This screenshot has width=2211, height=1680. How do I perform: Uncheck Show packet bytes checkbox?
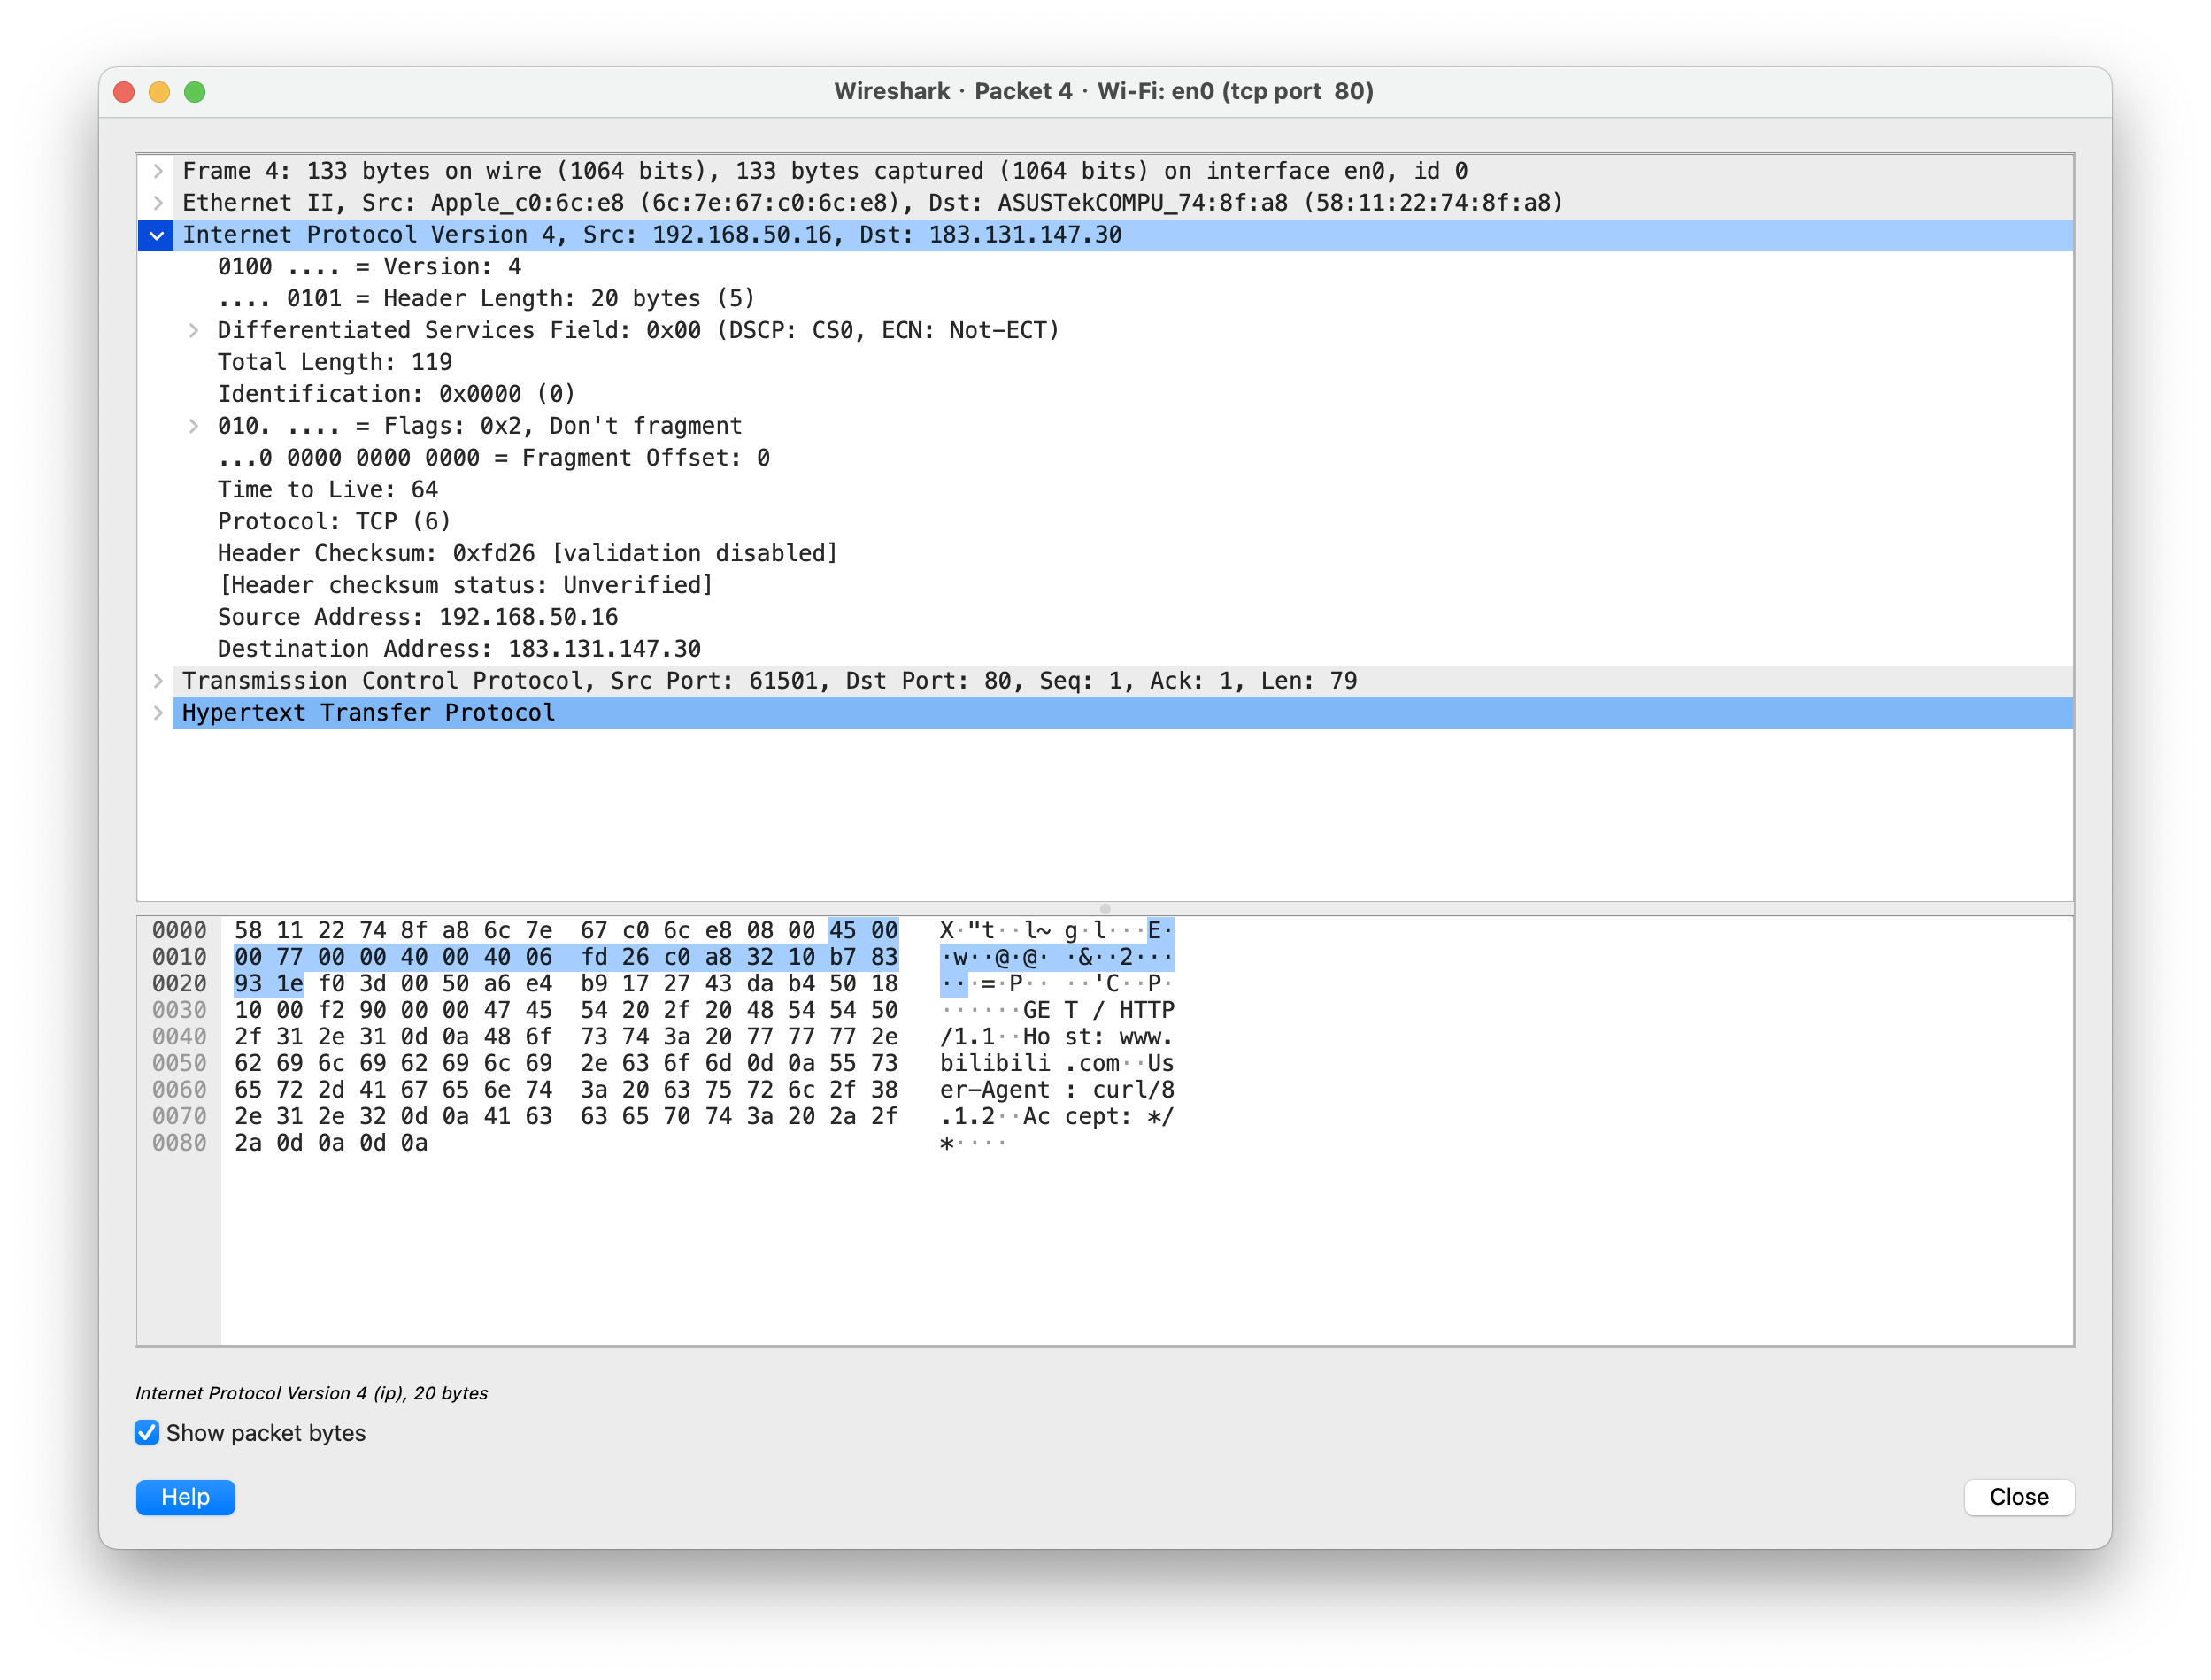pyautogui.click(x=147, y=1433)
